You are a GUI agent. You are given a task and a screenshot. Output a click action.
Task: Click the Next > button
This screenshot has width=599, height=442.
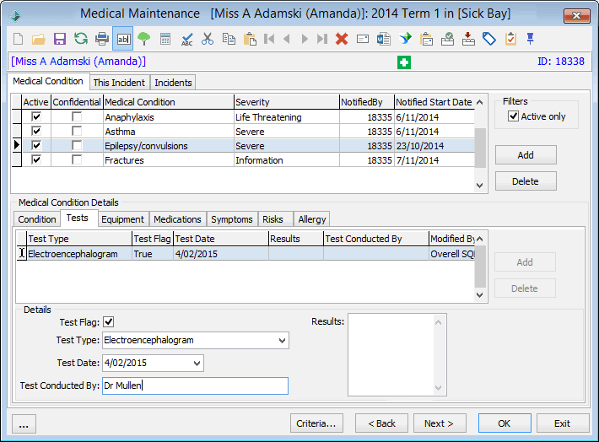click(x=440, y=423)
